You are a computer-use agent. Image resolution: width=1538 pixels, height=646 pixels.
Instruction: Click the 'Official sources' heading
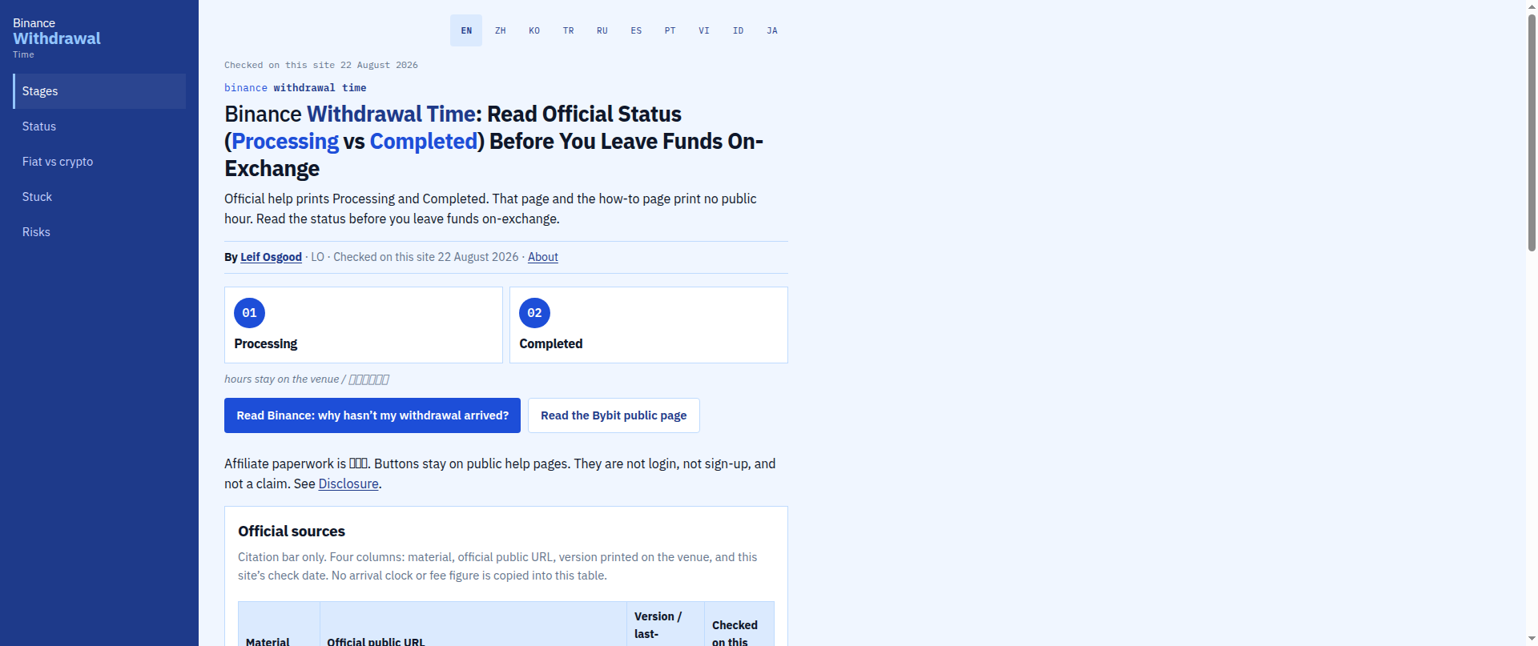(x=292, y=531)
